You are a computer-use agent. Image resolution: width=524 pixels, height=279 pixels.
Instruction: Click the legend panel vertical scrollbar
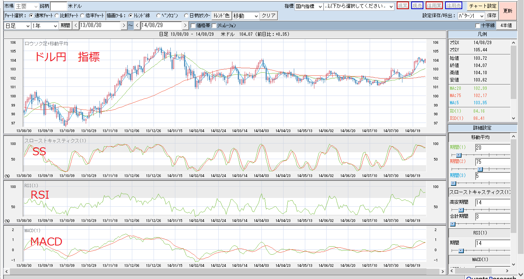[513, 80]
